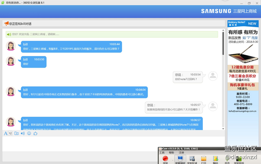Open the font size 12 box
Viewport: 261px width, 164px height.
click(x=10, y=133)
